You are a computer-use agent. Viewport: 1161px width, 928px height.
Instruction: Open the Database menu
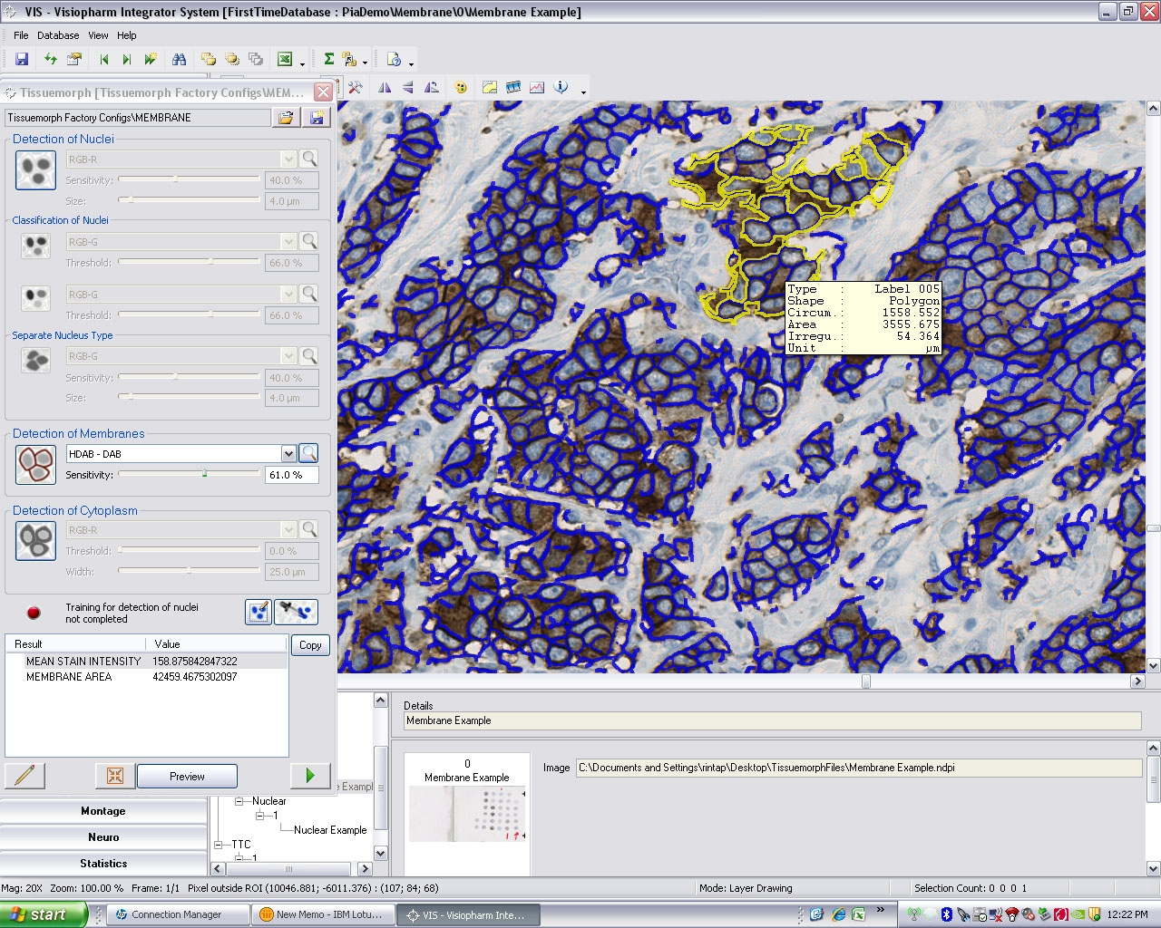tap(57, 35)
